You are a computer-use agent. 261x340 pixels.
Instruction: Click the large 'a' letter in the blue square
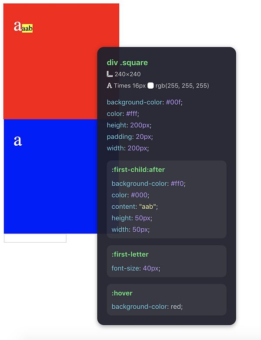[x=17, y=140]
